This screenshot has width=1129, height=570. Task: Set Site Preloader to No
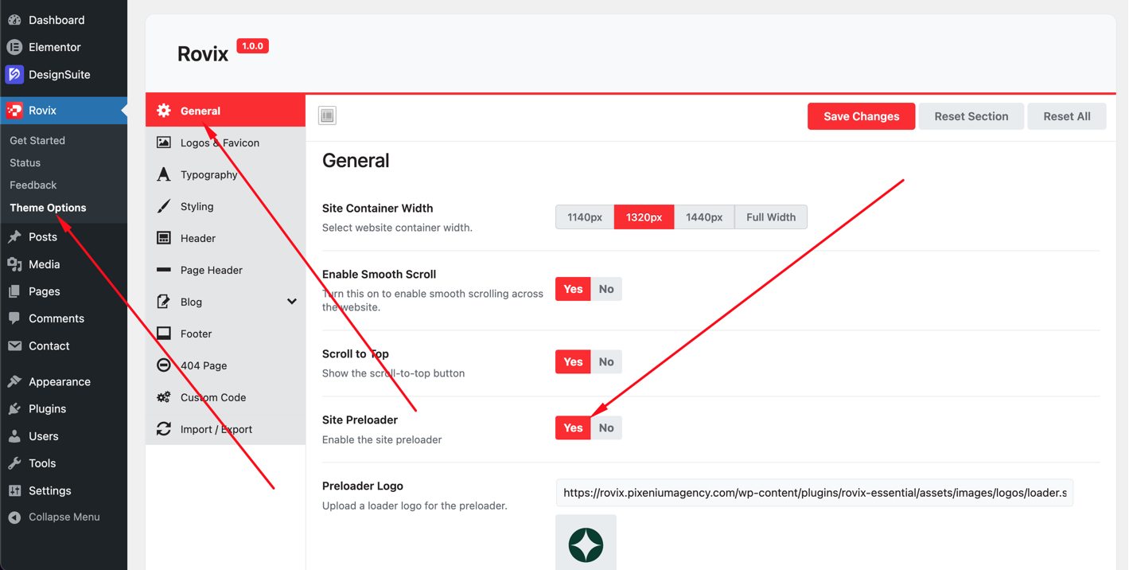click(606, 427)
